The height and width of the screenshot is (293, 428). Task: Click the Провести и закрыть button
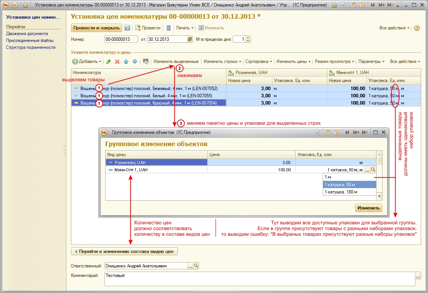click(x=97, y=28)
